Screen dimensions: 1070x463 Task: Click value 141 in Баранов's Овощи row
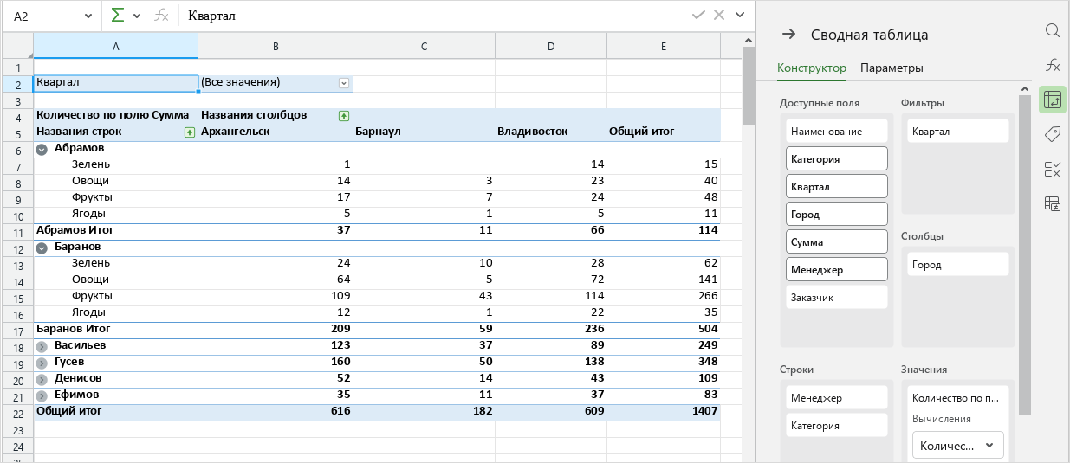point(707,280)
